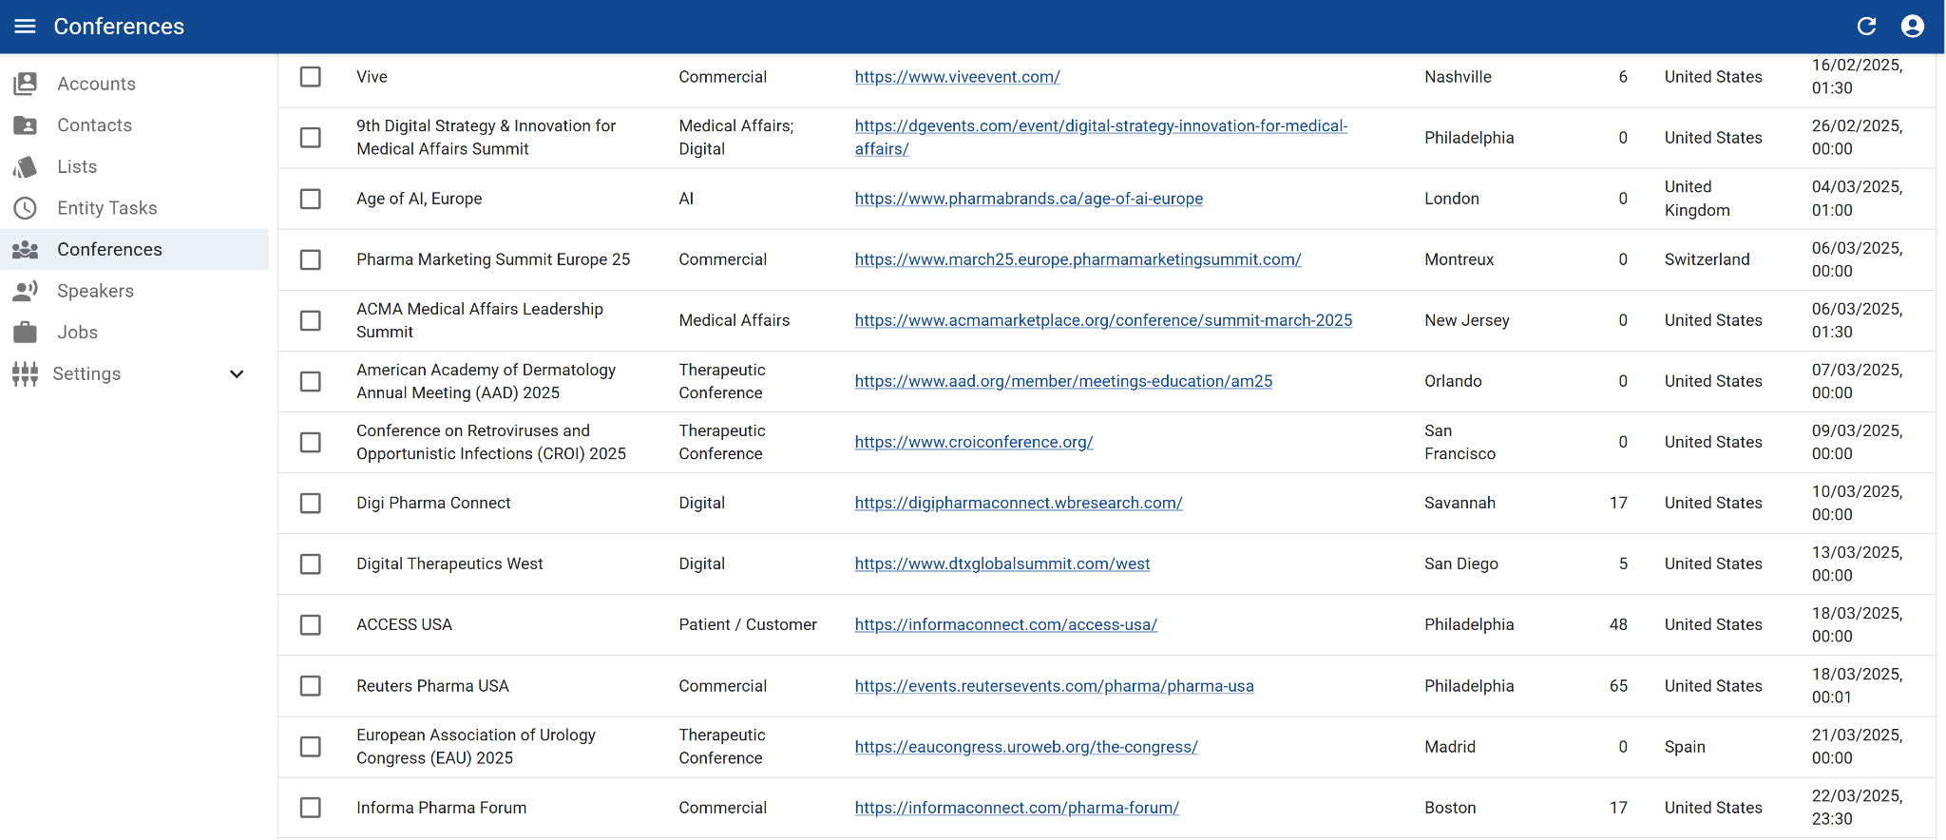The width and height of the screenshot is (1946, 840).
Task: Click the refresh icon in header
Action: pyautogui.click(x=1867, y=26)
